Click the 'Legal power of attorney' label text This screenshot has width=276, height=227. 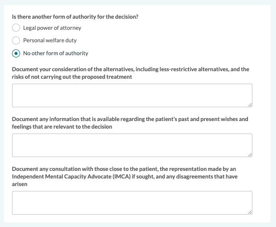click(52, 28)
